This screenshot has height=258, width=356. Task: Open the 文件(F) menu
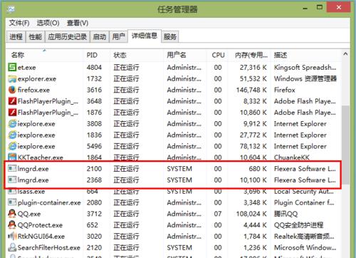(19, 23)
